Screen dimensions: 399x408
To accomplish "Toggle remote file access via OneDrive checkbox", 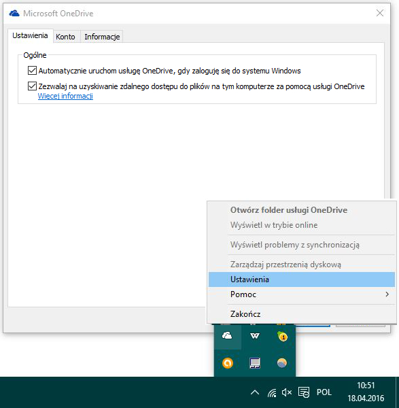I will click(32, 86).
